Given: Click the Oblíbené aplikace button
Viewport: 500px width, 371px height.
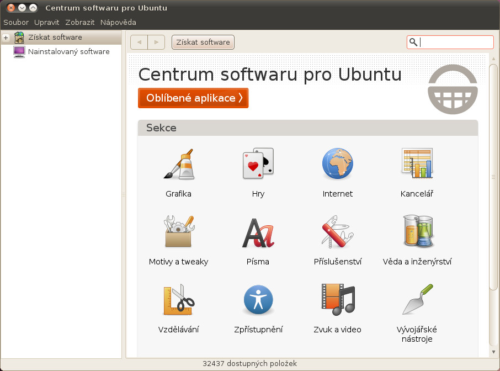Looking at the screenshot, I should (193, 98).
